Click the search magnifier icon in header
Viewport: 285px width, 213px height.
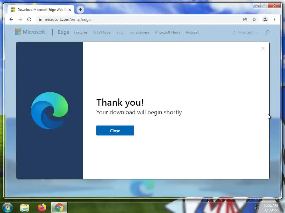(x=267, y=32)
